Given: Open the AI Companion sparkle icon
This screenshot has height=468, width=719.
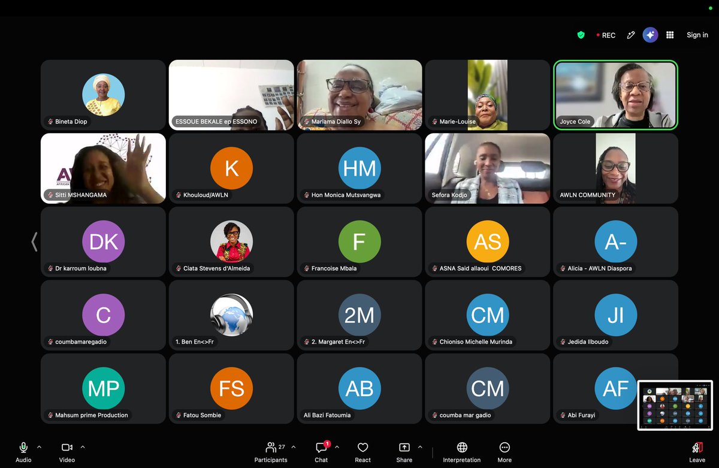Looking at the screenshot, I should pos(651,35).
